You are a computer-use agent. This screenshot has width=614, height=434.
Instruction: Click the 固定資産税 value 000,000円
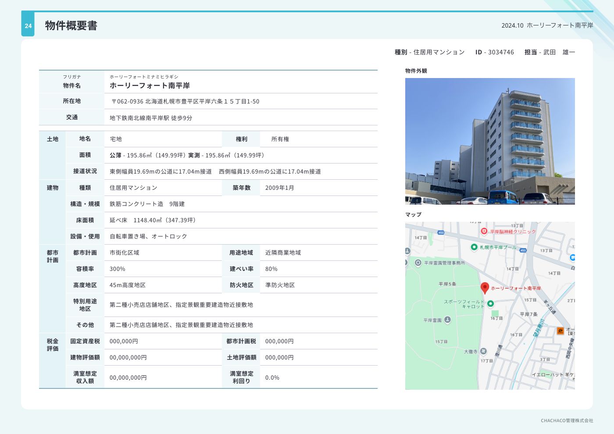124,341
